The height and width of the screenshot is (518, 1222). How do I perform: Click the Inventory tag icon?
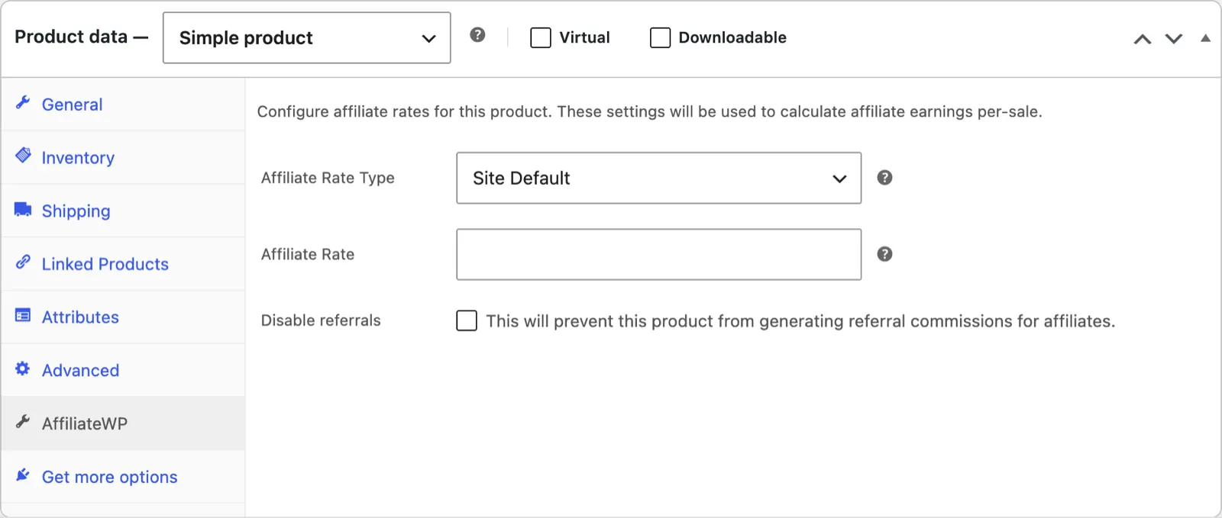[x=23, y=156]
